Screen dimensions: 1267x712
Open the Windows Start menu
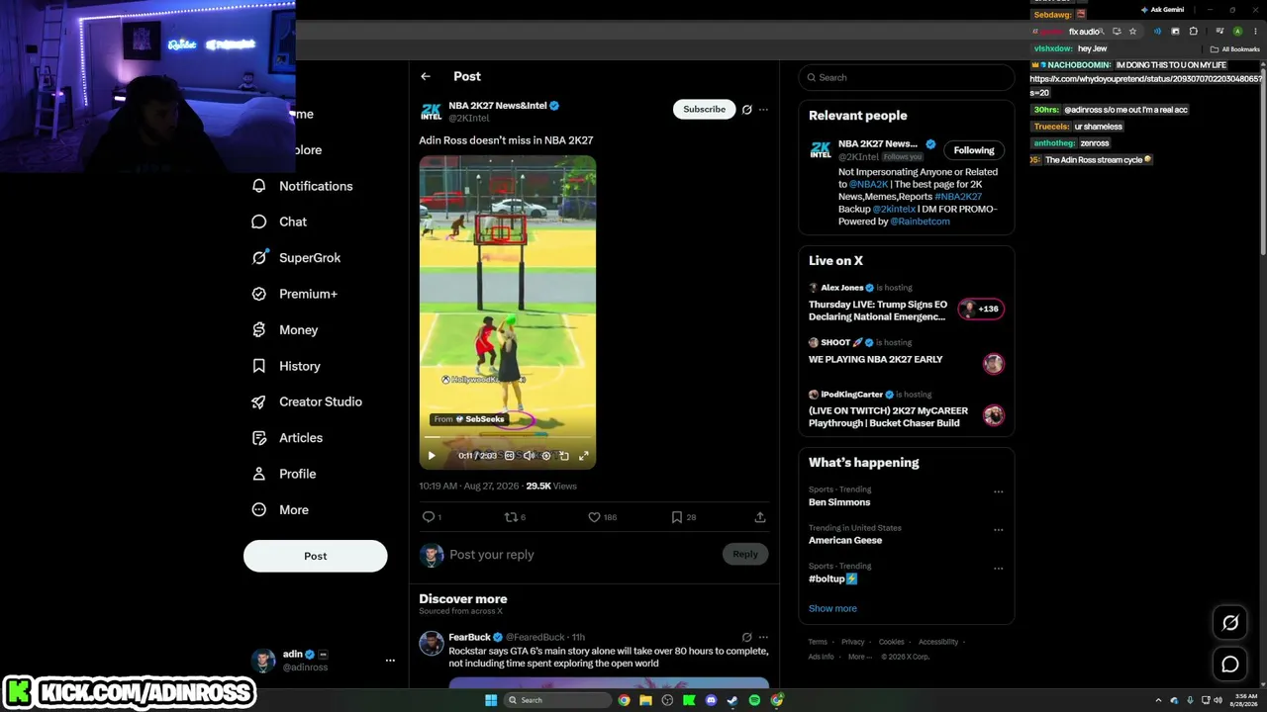[x=491, y=700]
